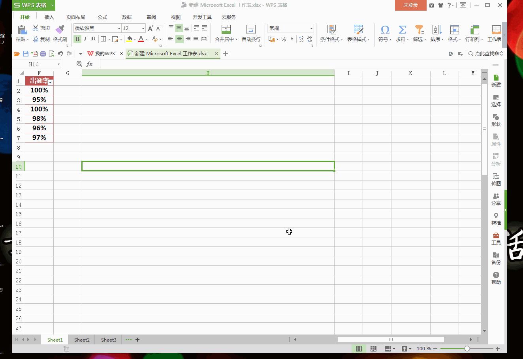Expand the Name Box dropdown

coord(58,64)
